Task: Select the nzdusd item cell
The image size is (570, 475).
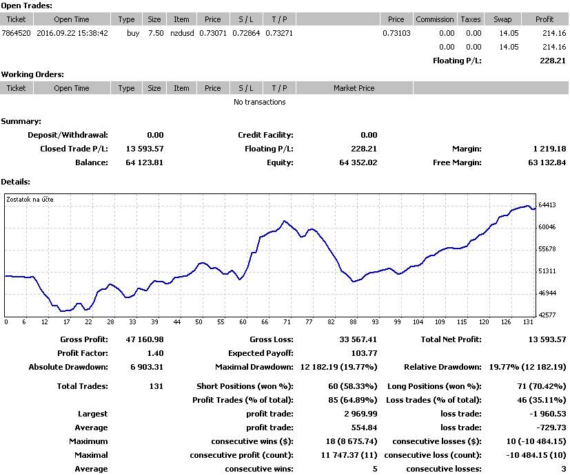Action: pyautogui.click(x=182, y=33)
